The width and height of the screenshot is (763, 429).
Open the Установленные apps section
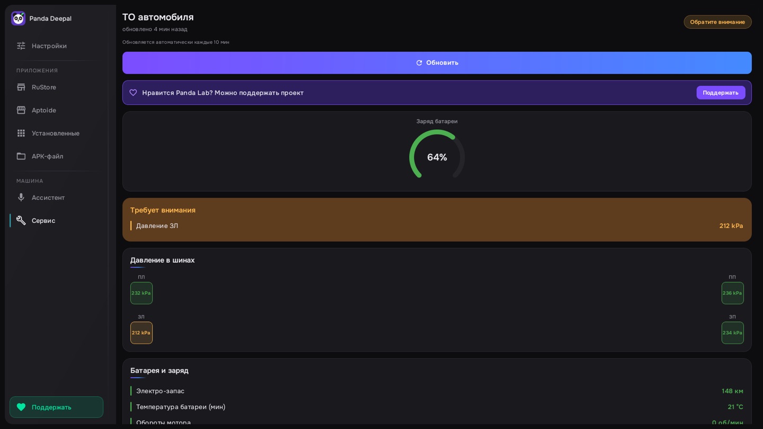(56, 133)
